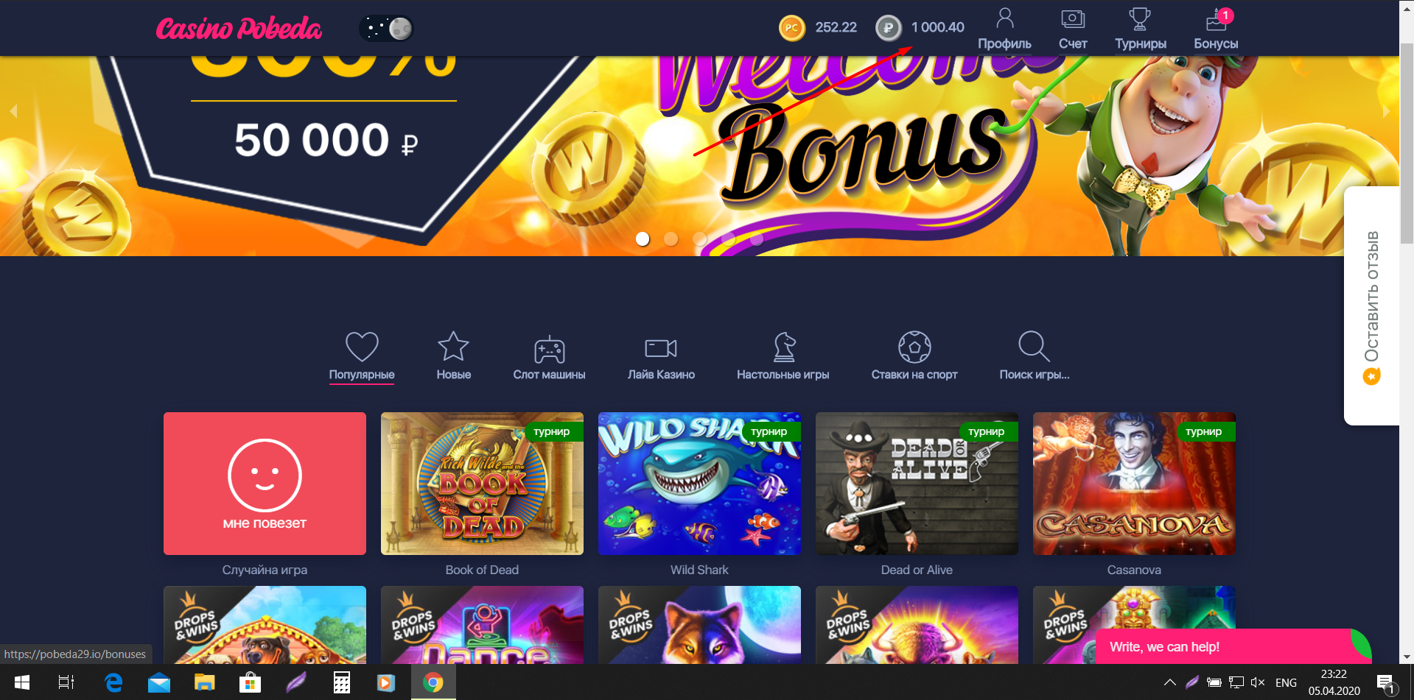Image resolution: width=1414 pixels, height=700 pixels.
Task: Open Лайв Казино camera category
Action: (661, 357)
